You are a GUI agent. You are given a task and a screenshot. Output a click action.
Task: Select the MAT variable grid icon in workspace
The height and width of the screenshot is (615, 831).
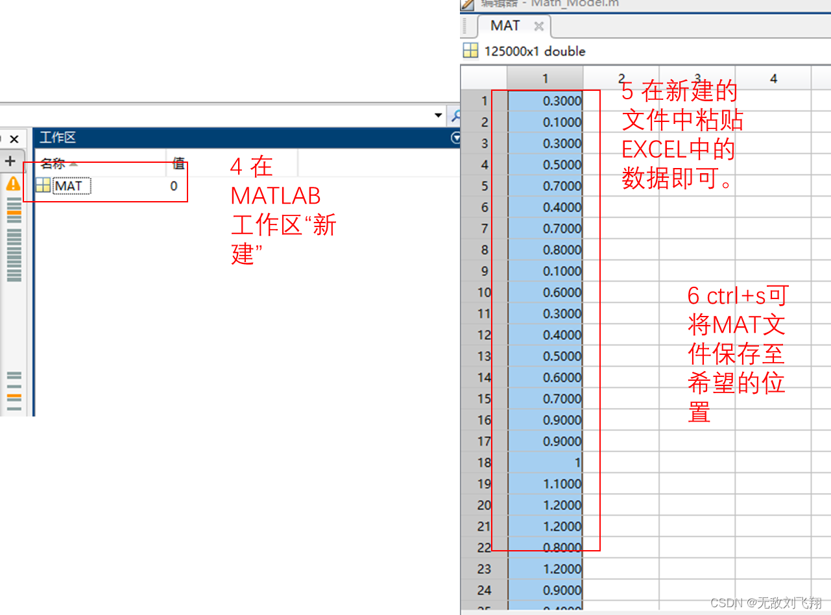pos(43,186)
